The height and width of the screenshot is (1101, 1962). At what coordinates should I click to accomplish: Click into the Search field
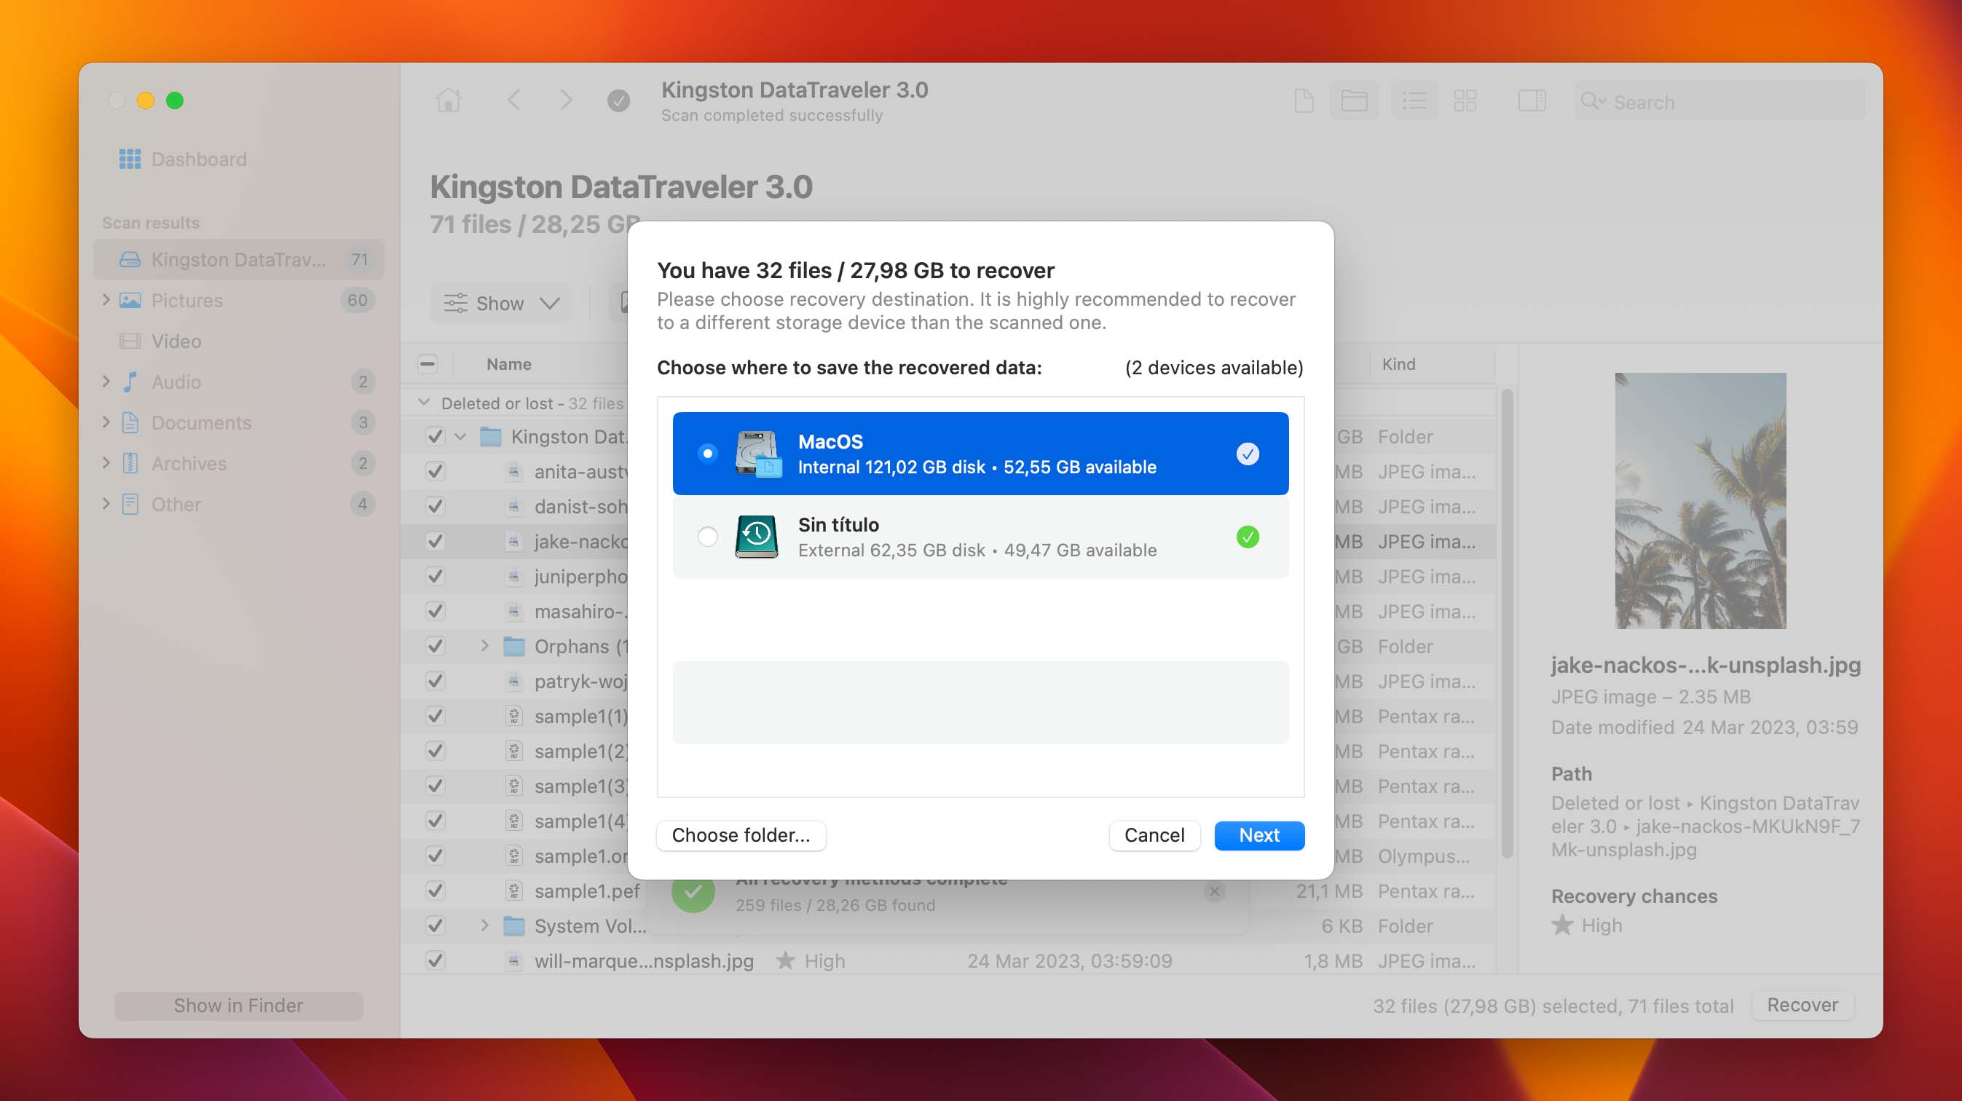1719,101
